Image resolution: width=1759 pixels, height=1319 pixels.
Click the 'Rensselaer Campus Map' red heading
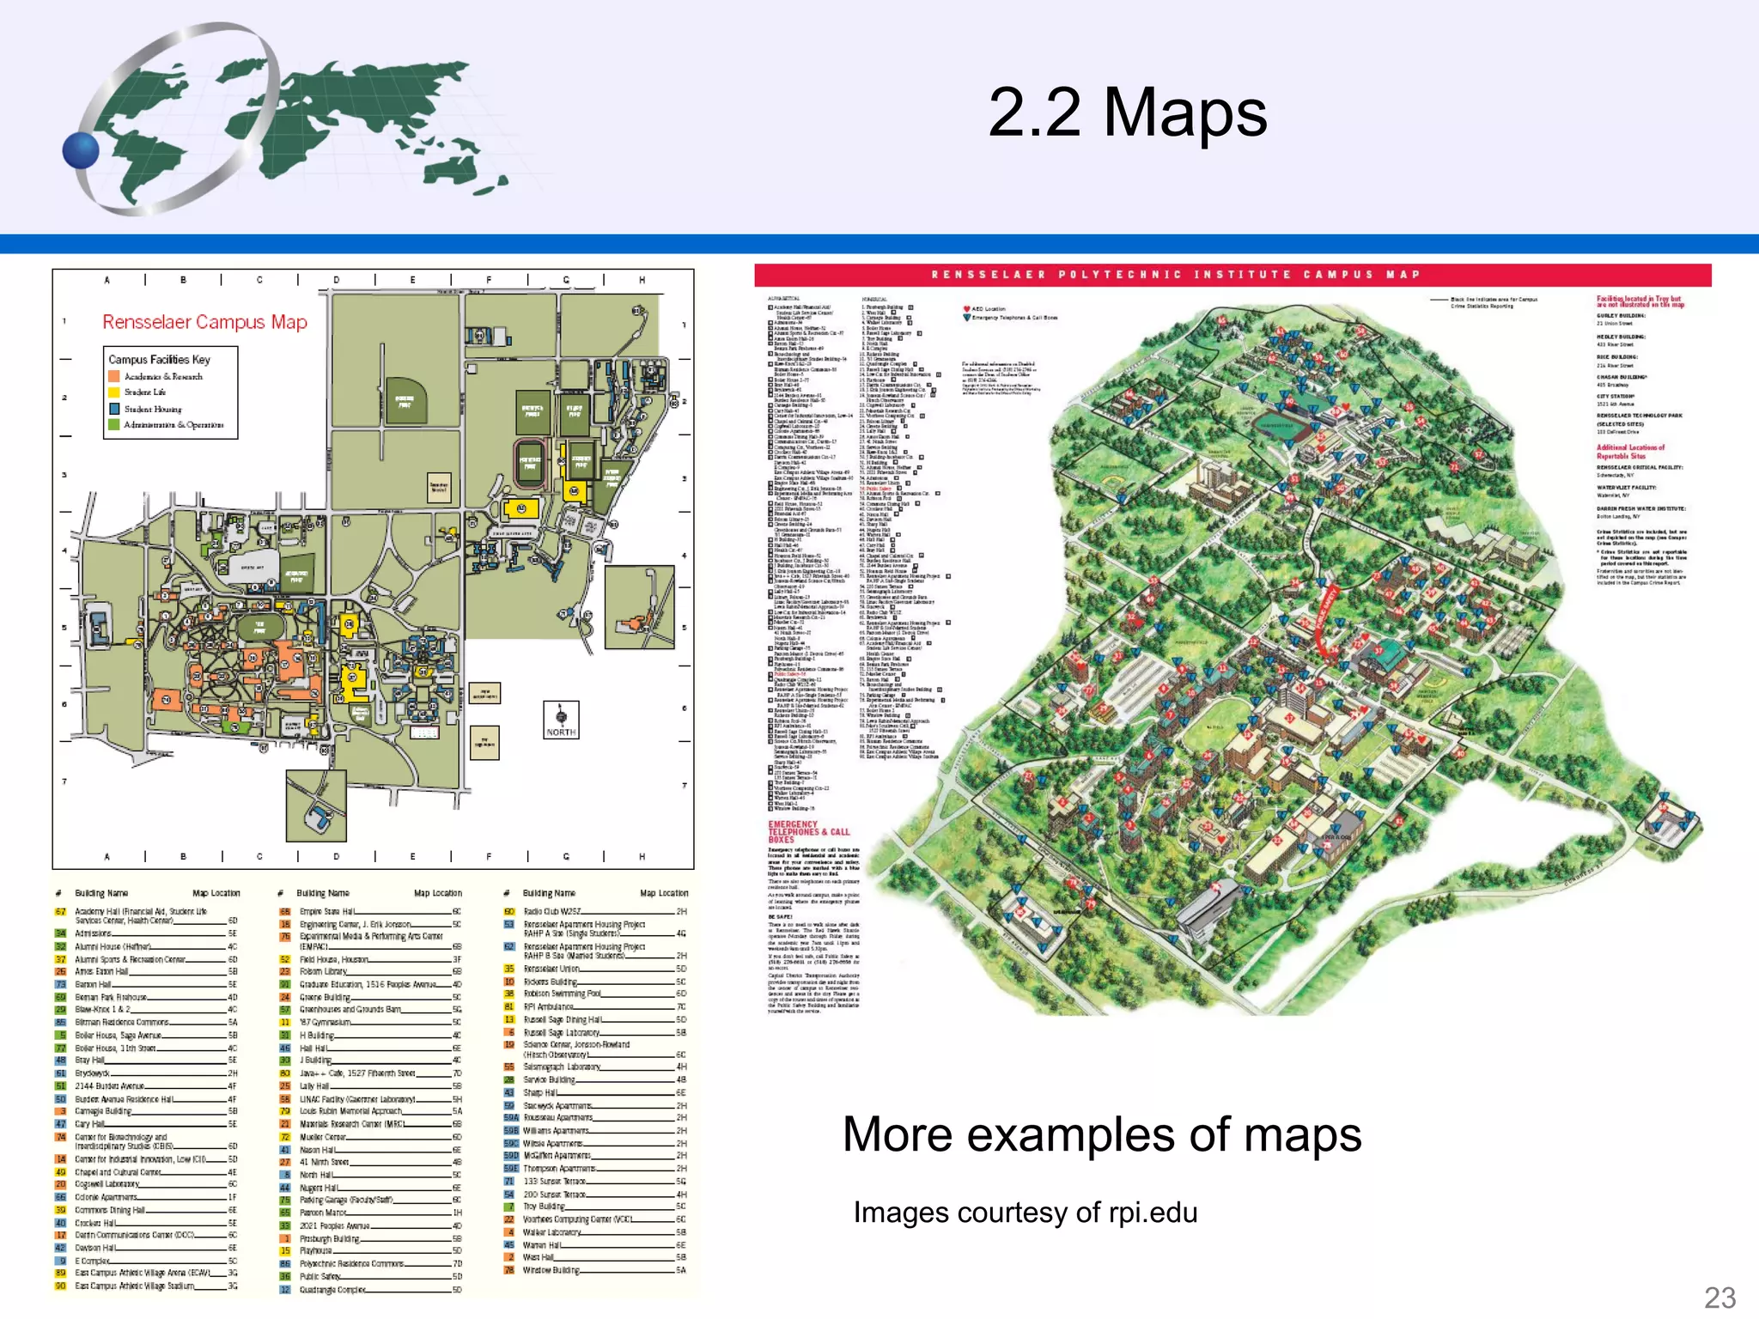pos(204,322)
